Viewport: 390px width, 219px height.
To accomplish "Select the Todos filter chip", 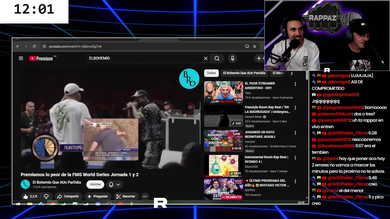I will click(211, 73).
